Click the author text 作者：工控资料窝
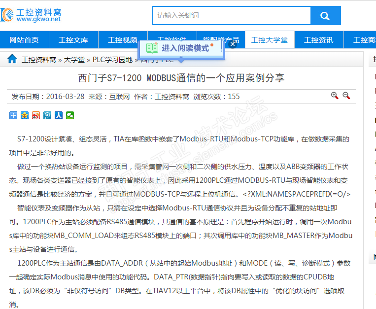The height and width of the screenshot is (309, 376). 162,97
